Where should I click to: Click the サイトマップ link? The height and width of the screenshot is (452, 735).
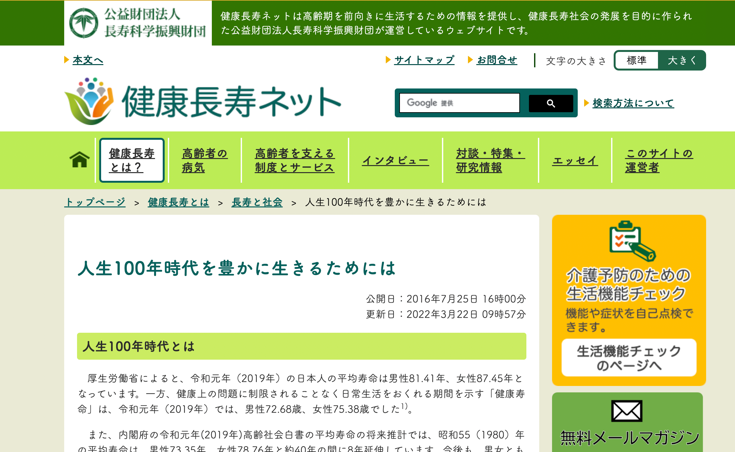pos(424,60)
